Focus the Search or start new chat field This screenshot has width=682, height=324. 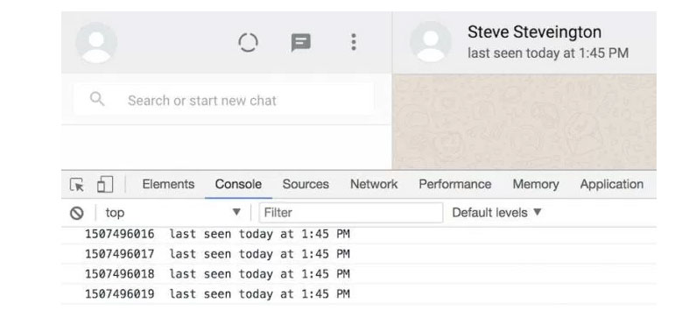[224, 100]
